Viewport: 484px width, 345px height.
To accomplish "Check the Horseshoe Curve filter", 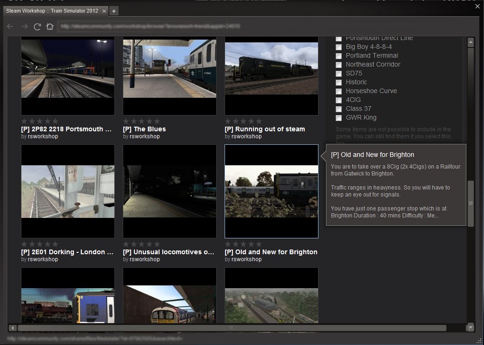I will pos(339,91).
